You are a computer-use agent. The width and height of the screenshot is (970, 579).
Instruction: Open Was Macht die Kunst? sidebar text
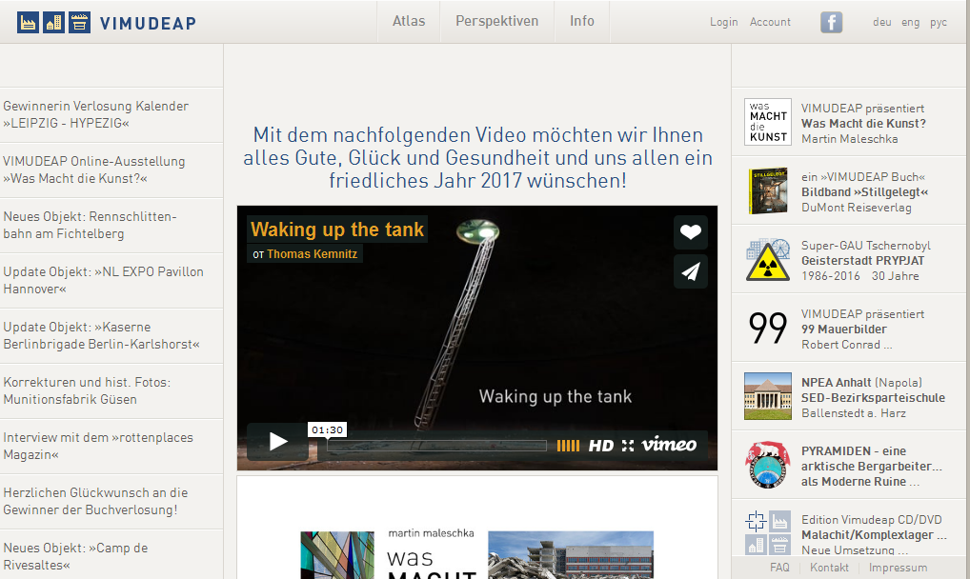863,124
